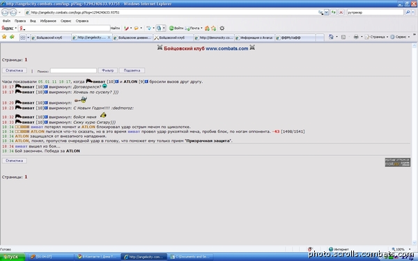
Task: Click the red Stop loading icon
Action: [x=341, y=13]
